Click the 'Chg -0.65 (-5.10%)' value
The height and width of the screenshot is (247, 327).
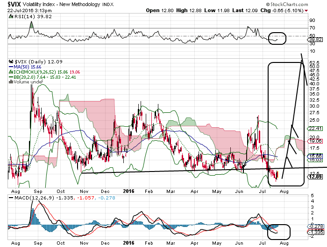pos(282,10)
